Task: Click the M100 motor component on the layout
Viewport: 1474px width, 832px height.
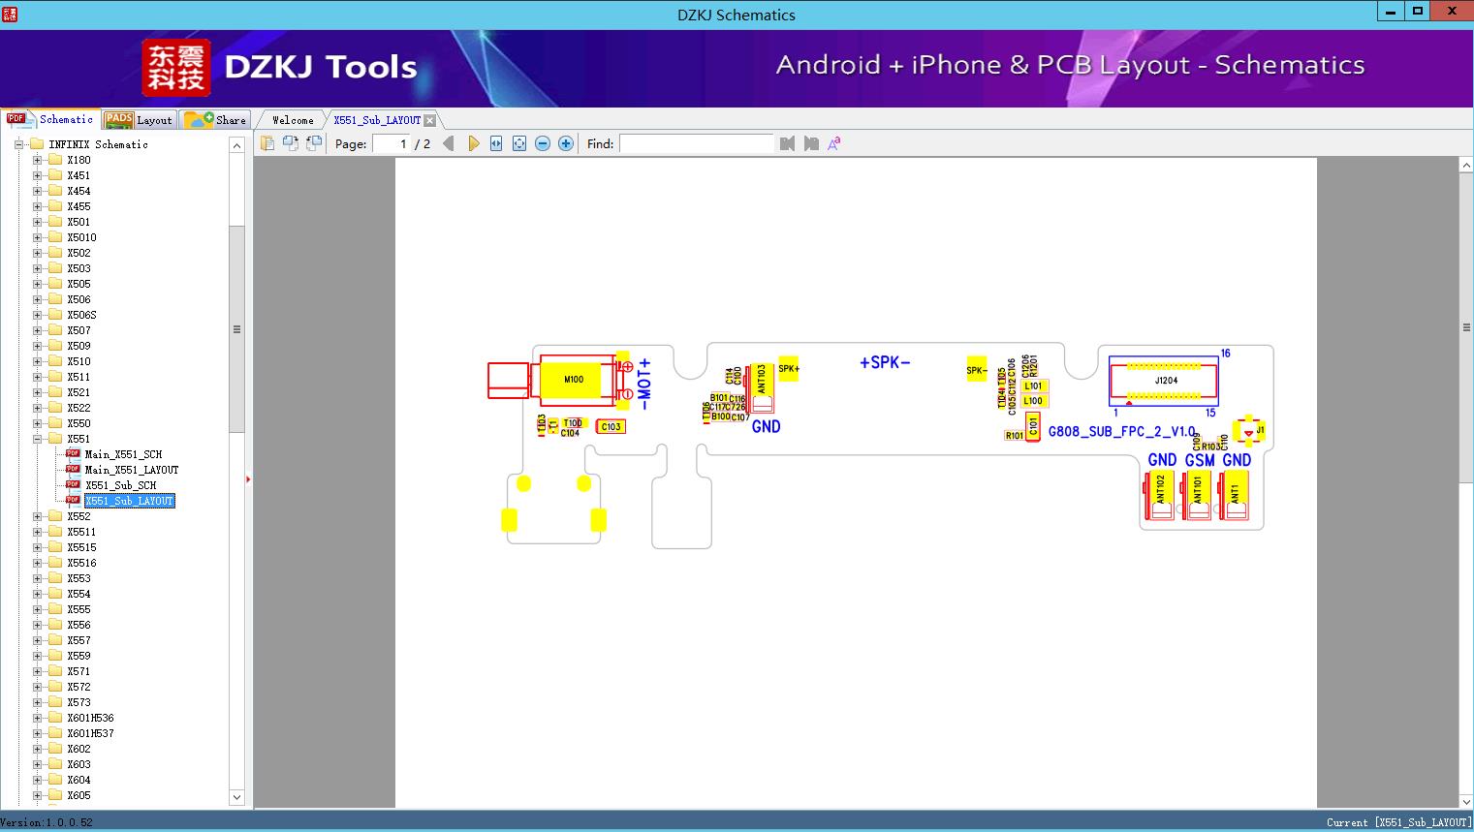Action: (574, 379)
